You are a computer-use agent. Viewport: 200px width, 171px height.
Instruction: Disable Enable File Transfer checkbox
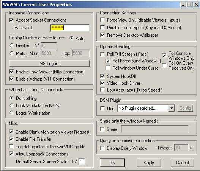[x=11, y=139]
